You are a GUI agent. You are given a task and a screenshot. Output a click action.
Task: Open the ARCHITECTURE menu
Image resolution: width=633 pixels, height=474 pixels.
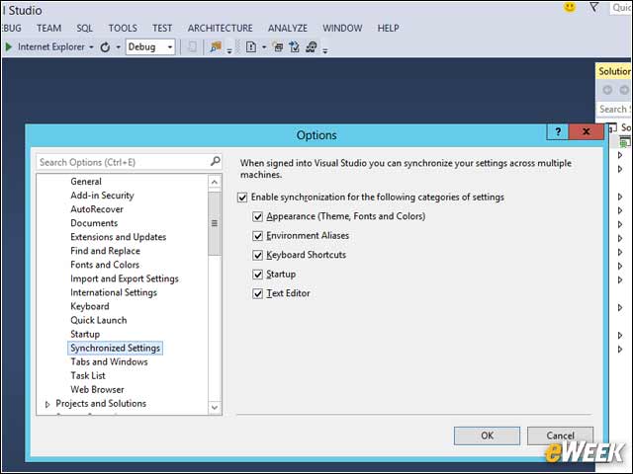click(x=220, y=29)
